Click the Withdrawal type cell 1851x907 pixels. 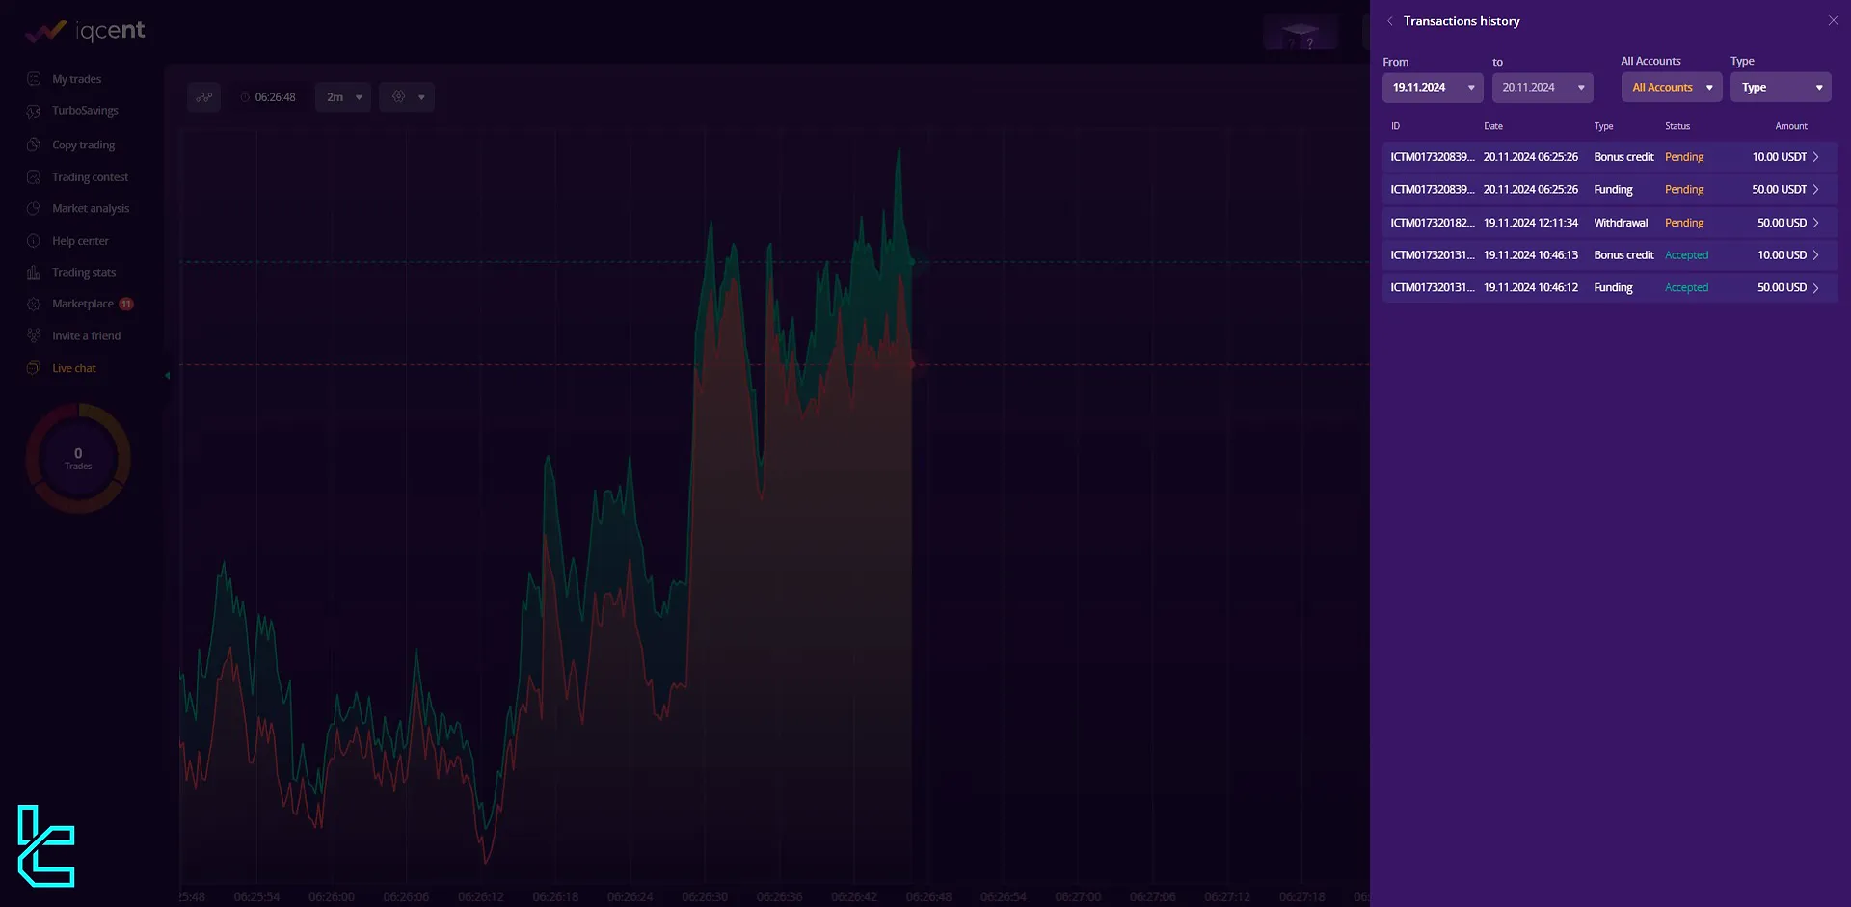coord(1621,223)
